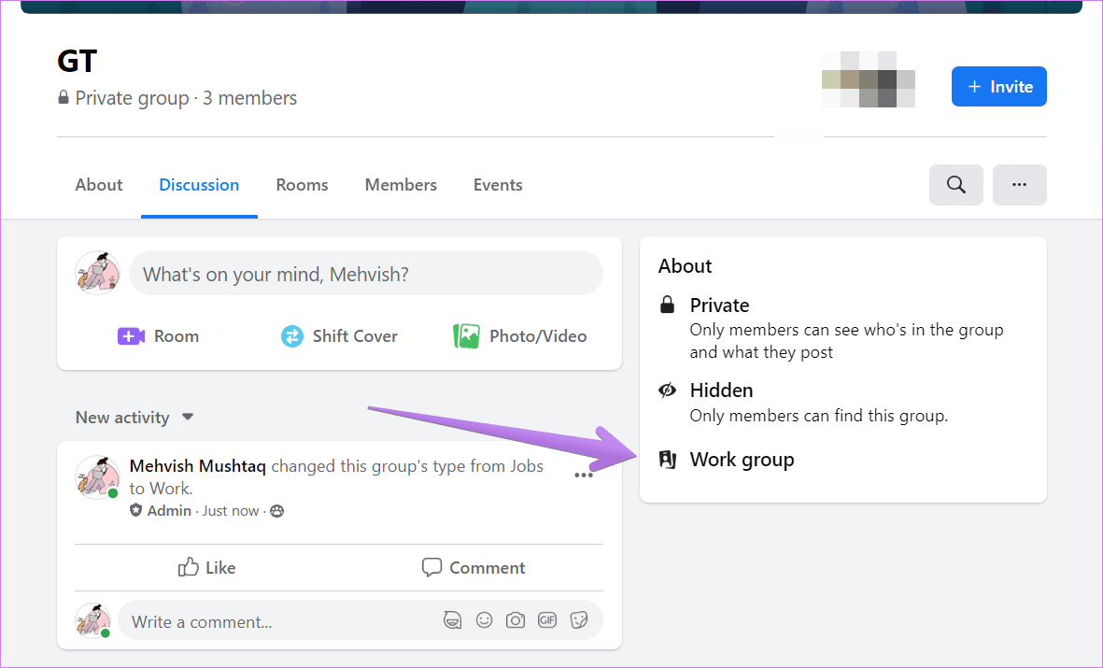Click the Work group type icon
1103x668 pixels.
[x=667, y=460]
